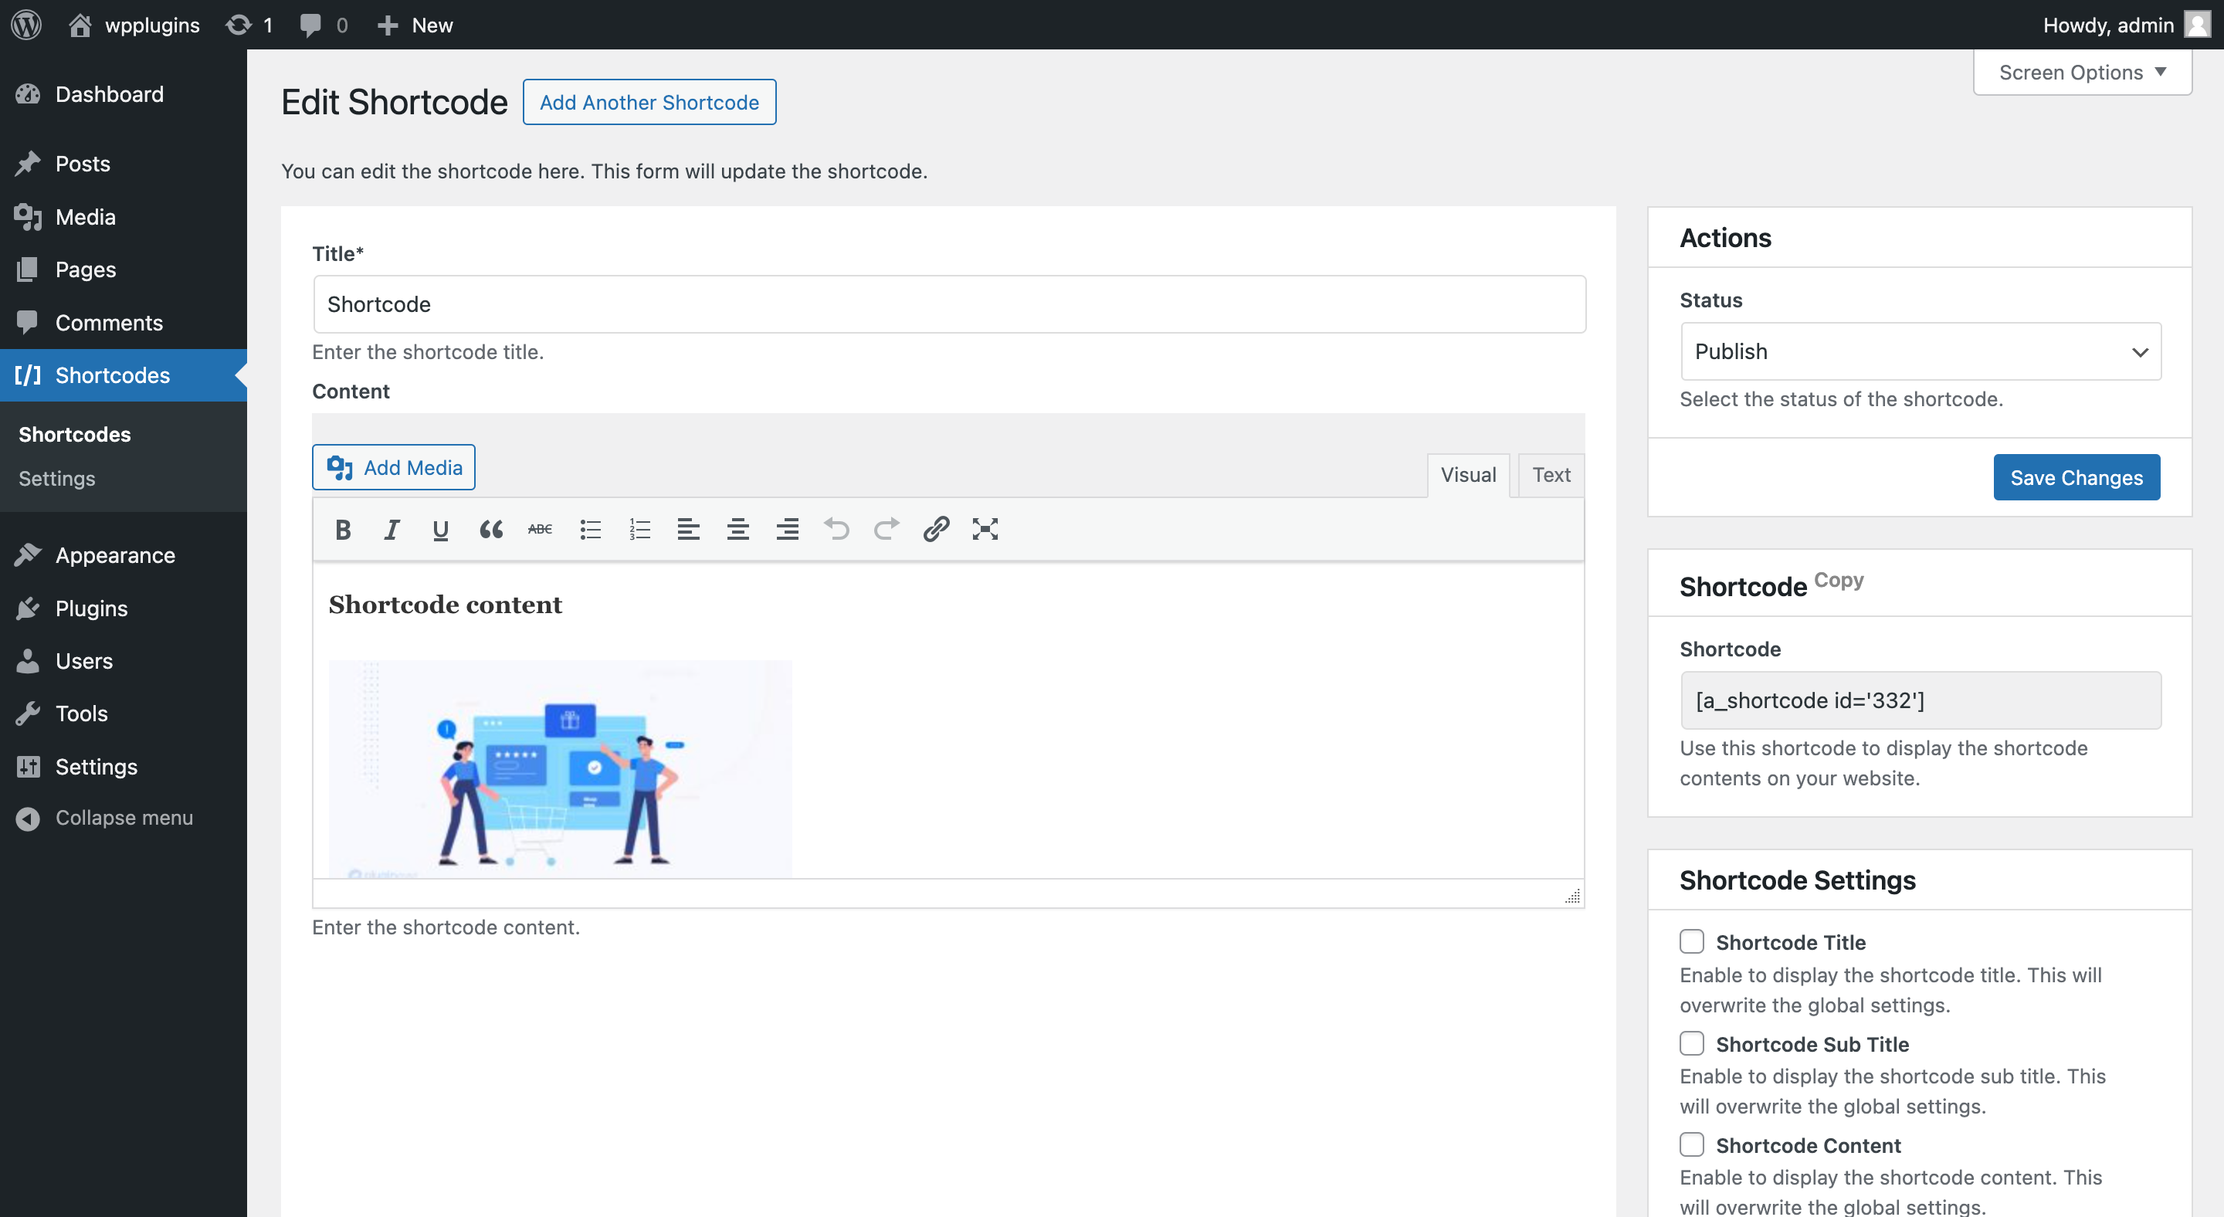The image size is (2224, 1217).
Task: Click the Title input field
Action: point(949,303)
